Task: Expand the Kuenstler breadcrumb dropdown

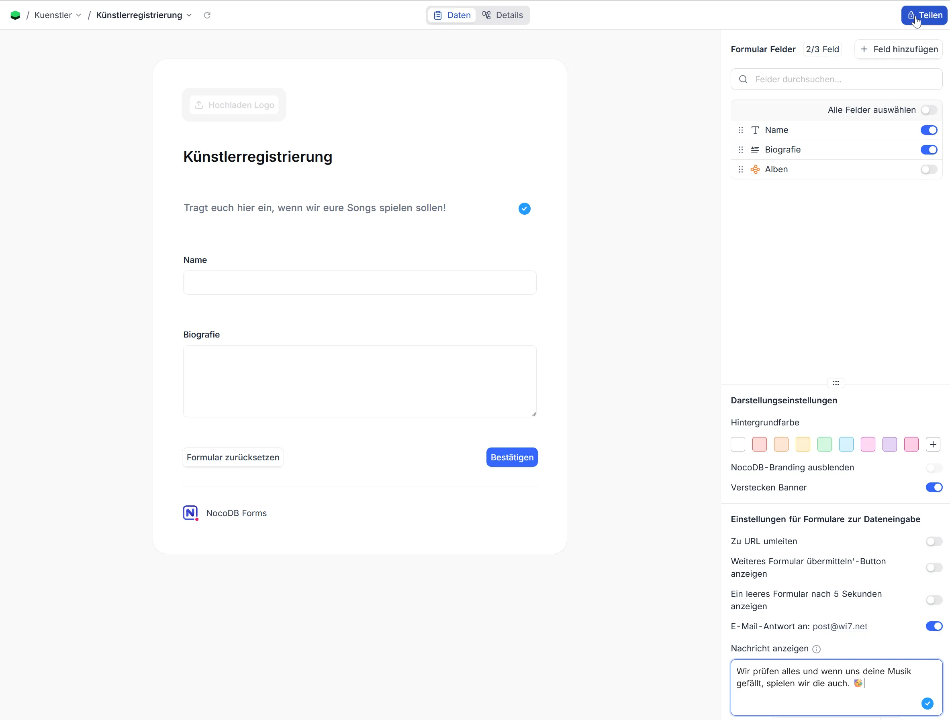Action: click(x=57, y=15)
